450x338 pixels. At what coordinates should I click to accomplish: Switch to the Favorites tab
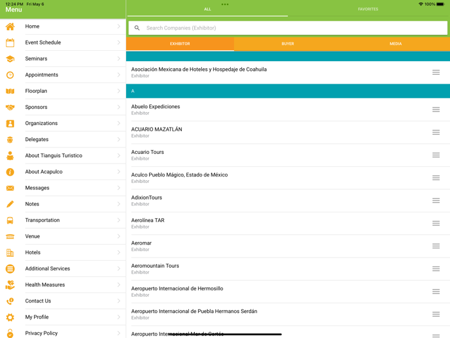(x=368, y=9)
